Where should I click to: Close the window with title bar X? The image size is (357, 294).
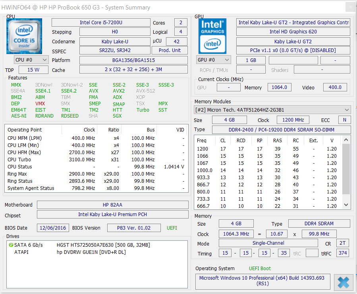click(350, 7)
